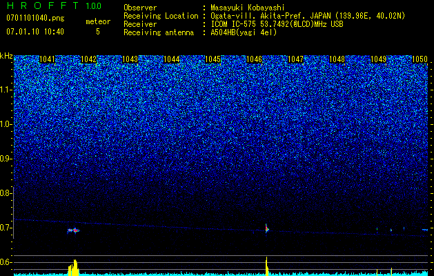Click the 1047 time marker

click(295, 59)
